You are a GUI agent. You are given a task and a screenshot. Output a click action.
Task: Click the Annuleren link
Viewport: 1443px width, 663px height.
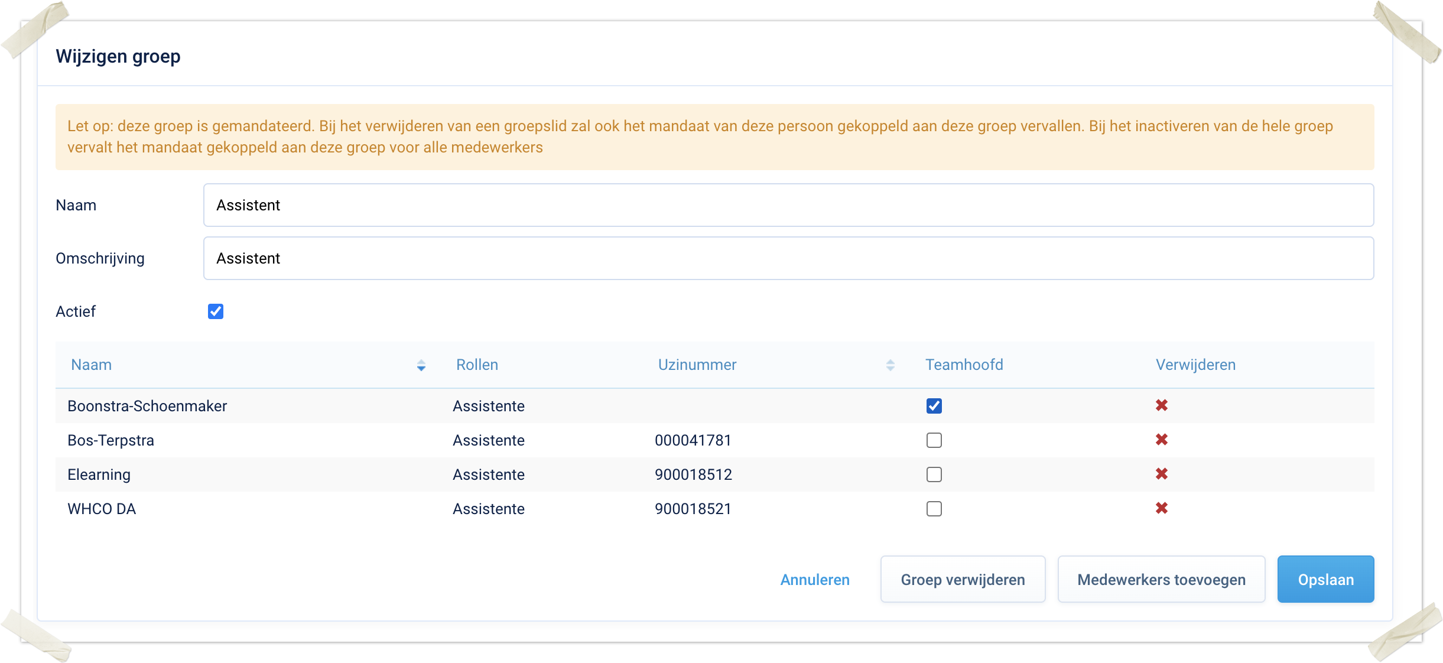point(814,580)
